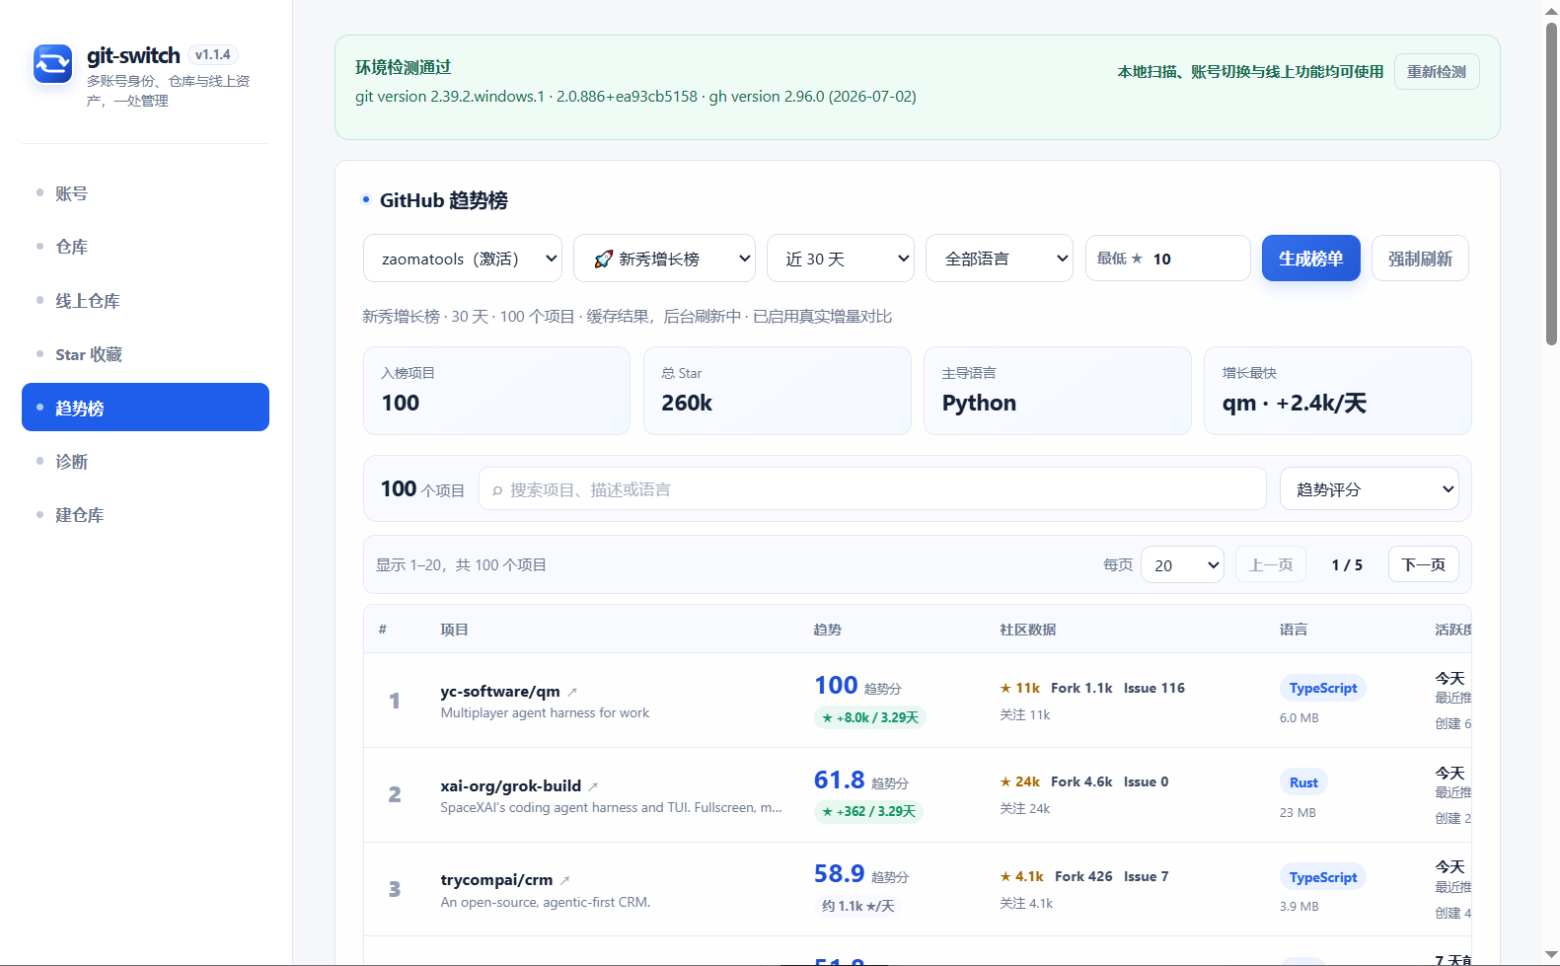Click the 环境检测通过 status heading

point(403,67)
